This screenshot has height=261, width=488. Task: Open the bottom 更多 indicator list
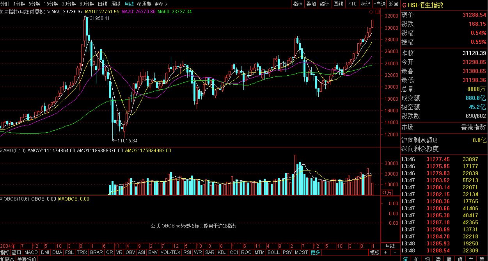pyautogui.click(x=315, y=252)
